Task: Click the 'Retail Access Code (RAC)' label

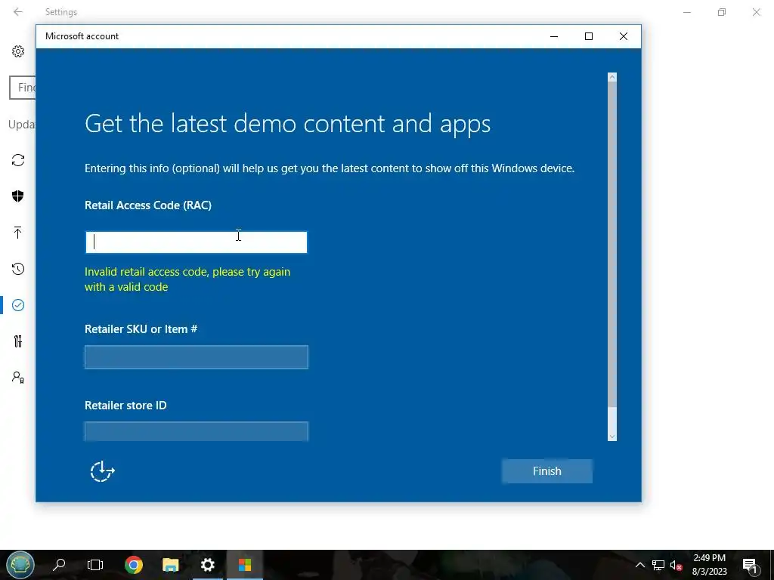Action: [x=148, y=205]
